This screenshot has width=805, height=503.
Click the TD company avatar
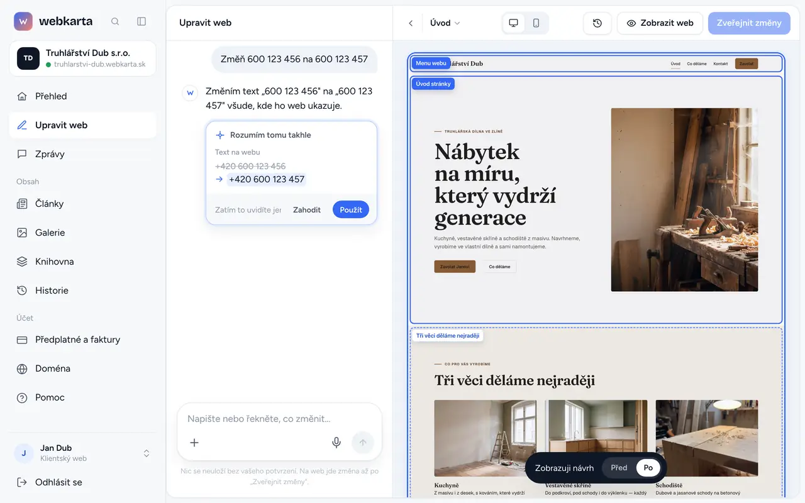28,58
